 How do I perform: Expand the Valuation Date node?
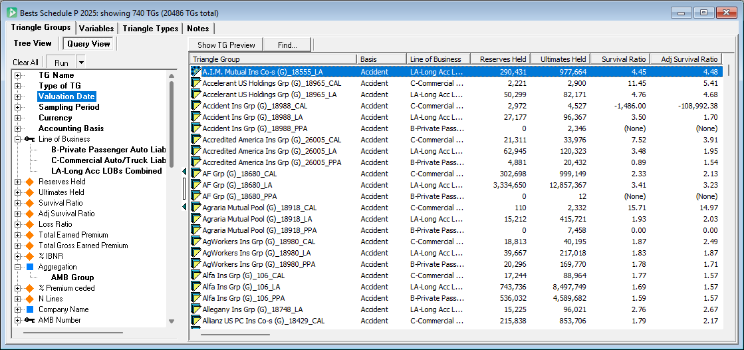point(18,96)
